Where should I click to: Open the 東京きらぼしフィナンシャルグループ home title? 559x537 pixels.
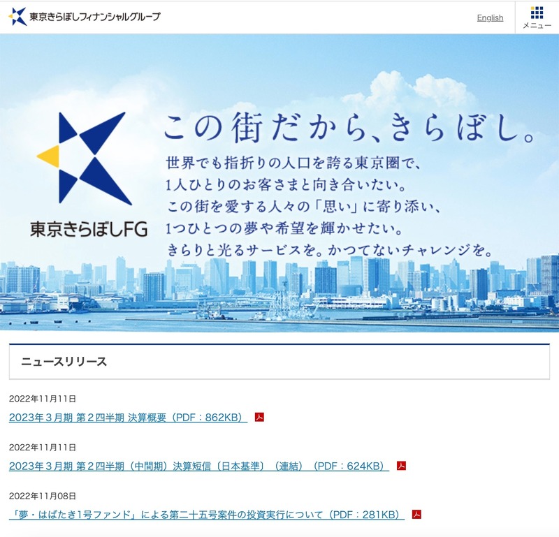pyautogui.click(x=95, y=17)
